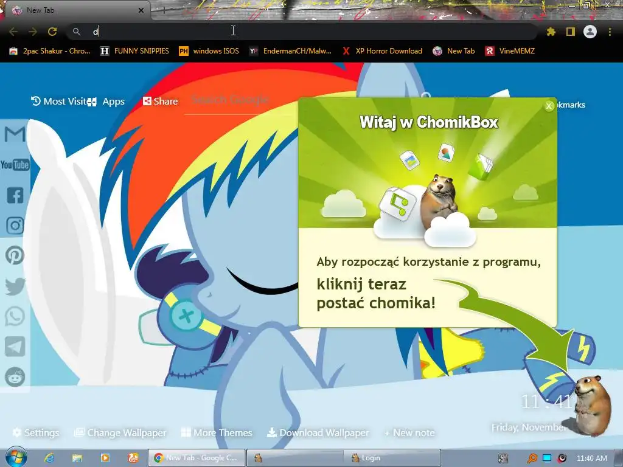Open YouTube from the sidebar

(15, 165)
